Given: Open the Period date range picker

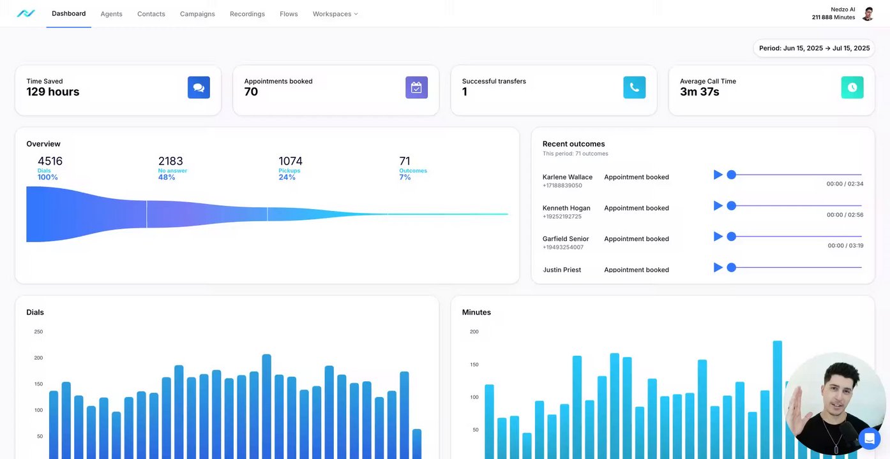Looking at the screenshot, I should click(814, 48).
